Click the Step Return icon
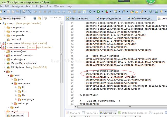 pyautogui.click(x=63, y=11)
